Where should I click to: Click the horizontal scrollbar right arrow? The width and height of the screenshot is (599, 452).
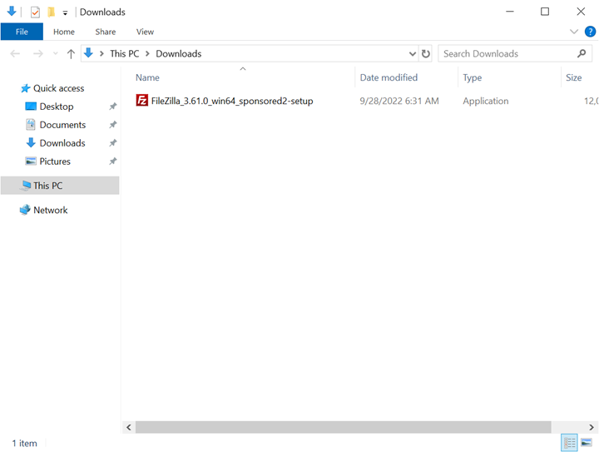pos(592,427)
